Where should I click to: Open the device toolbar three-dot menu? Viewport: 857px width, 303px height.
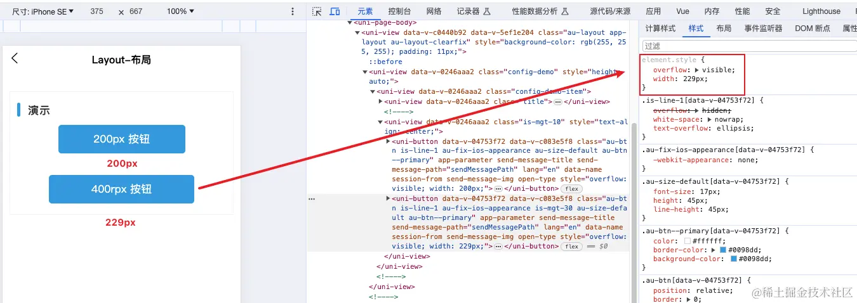293,11
